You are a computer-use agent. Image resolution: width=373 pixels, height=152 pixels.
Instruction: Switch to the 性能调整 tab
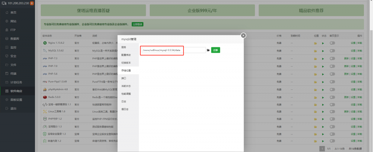coord(128,94)
